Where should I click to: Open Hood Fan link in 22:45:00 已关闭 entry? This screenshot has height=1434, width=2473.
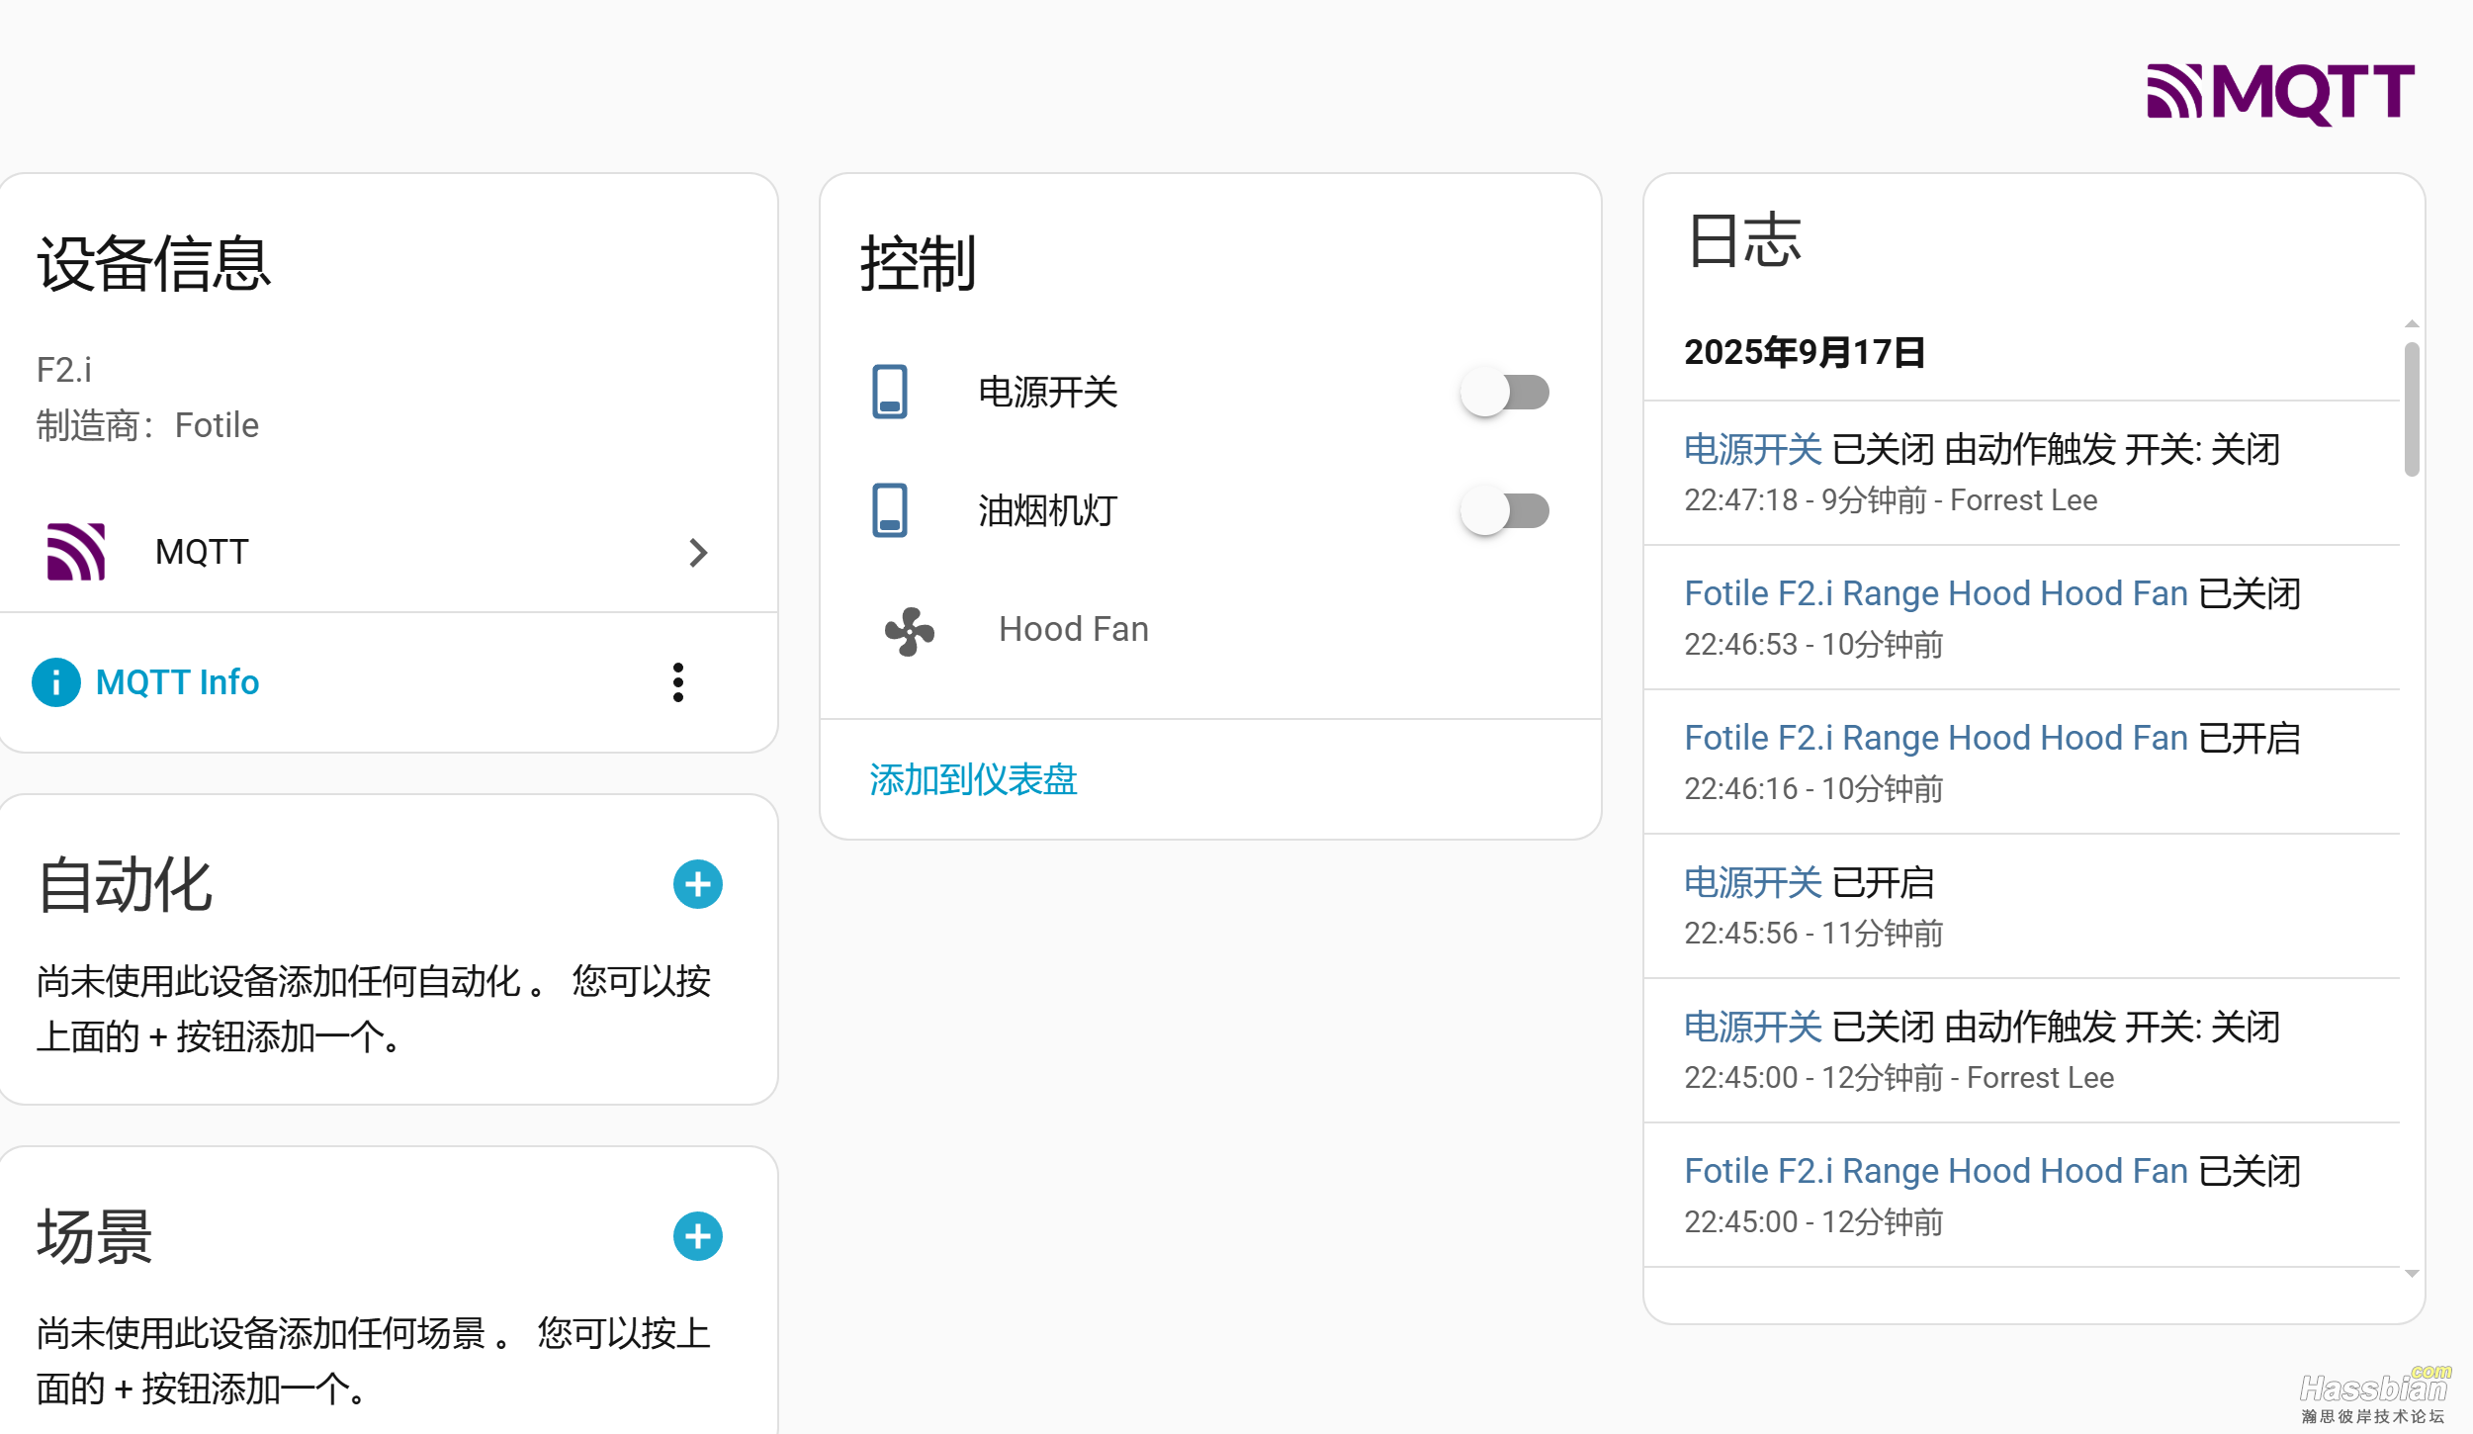1936,1171
